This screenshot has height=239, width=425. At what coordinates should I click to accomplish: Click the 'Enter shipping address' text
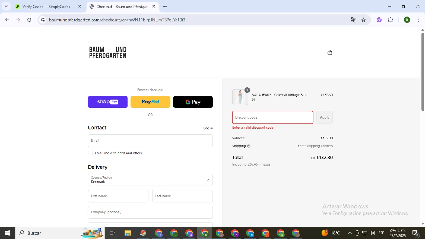tap(315, 146)
